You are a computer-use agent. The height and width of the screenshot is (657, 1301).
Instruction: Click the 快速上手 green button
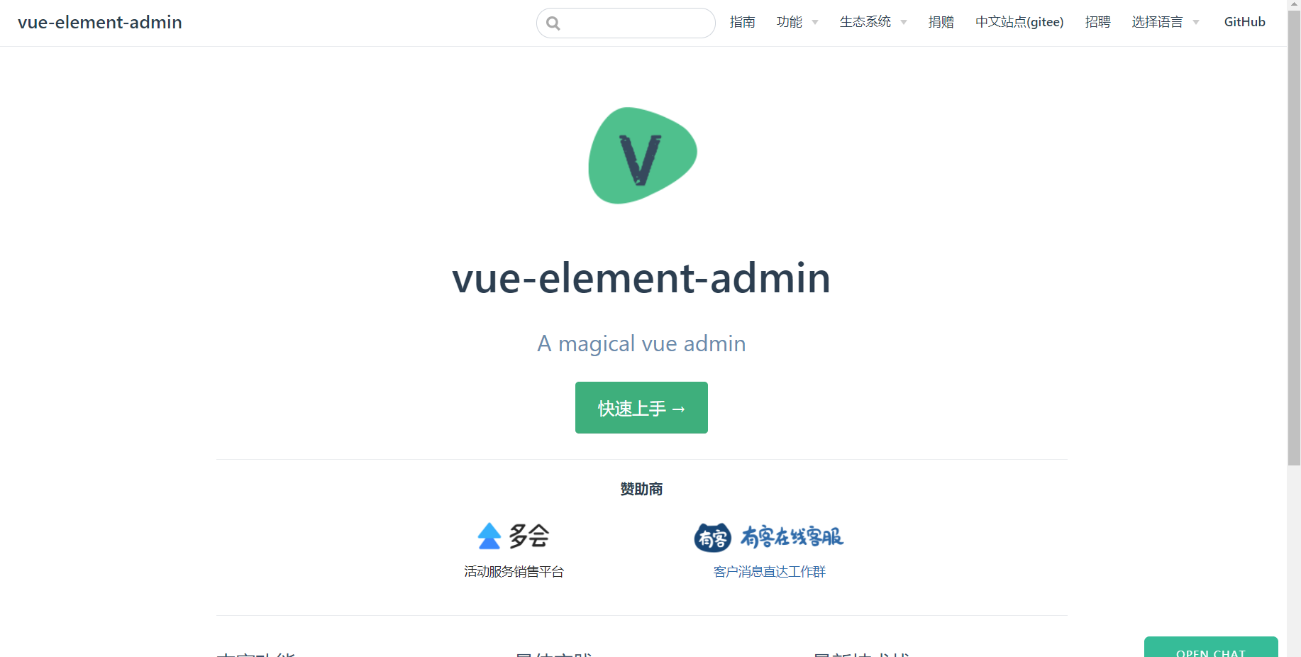click(641, 408)
